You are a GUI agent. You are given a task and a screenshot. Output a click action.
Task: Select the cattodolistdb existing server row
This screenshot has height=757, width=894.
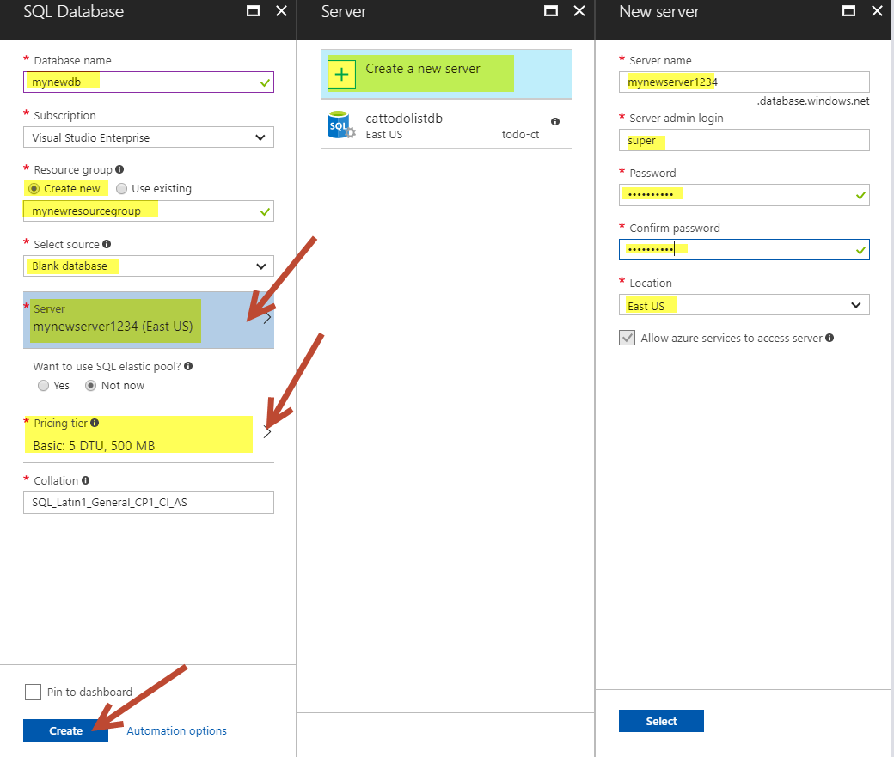tap(446, 125)
